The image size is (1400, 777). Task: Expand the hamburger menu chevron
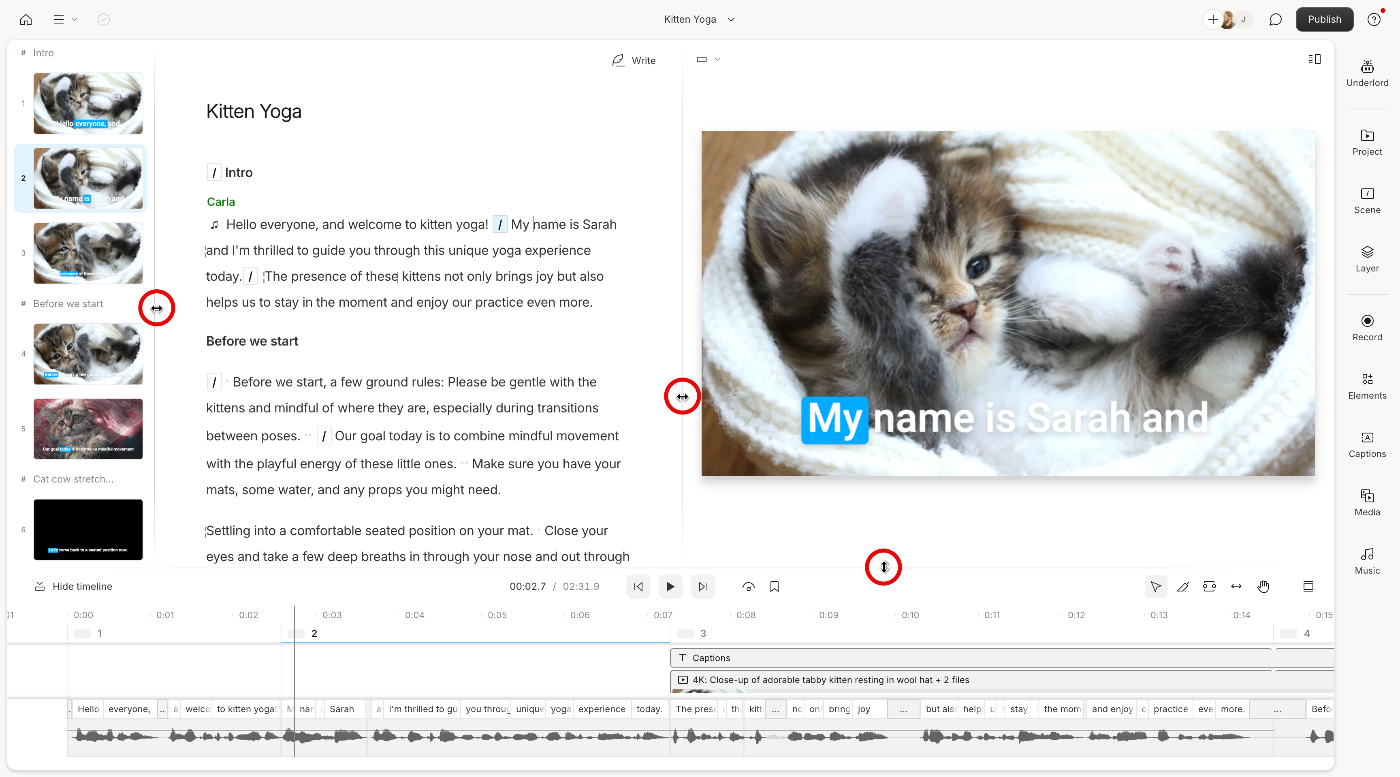coord(75,19)
